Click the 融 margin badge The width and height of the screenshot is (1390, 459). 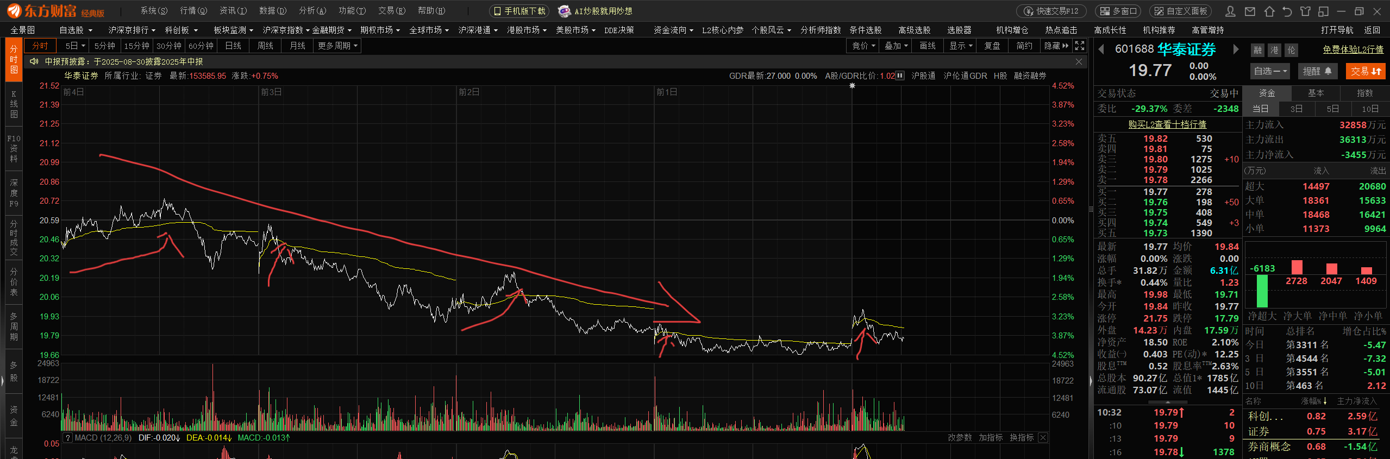point(1257,50)
